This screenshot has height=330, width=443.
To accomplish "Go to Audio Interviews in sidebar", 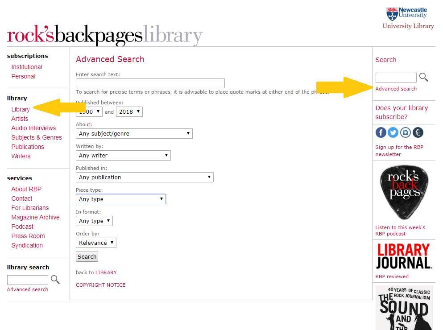I will [33, 128].
